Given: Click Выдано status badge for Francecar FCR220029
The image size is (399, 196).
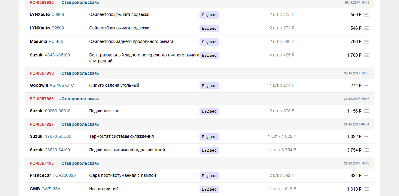Looking at the screenshot, I should click(x=209, y=176).
